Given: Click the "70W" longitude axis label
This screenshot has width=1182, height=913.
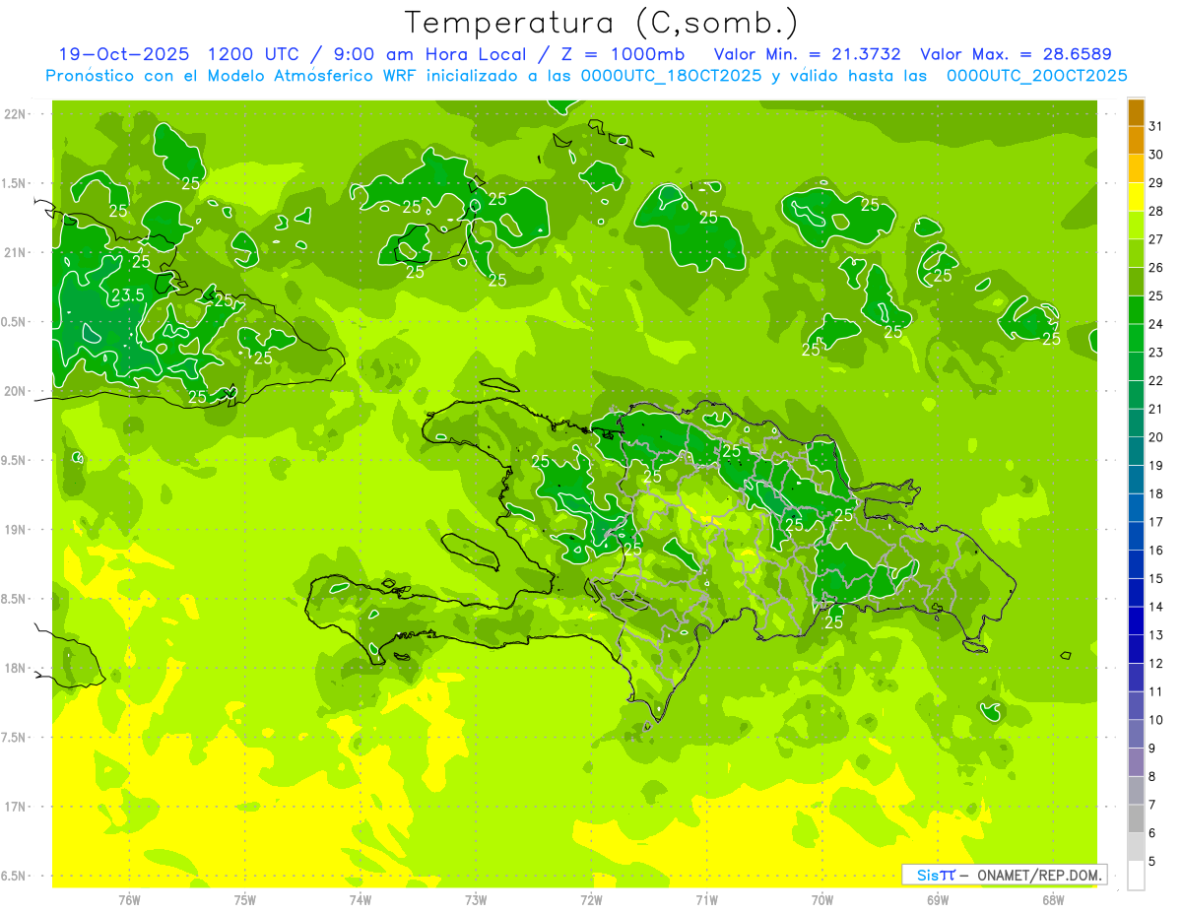Looking at the screenshot, I should click(822, 900).
